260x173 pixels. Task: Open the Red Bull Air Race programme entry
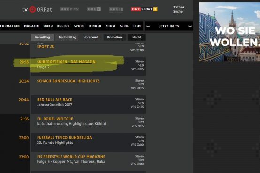[88, 105]
